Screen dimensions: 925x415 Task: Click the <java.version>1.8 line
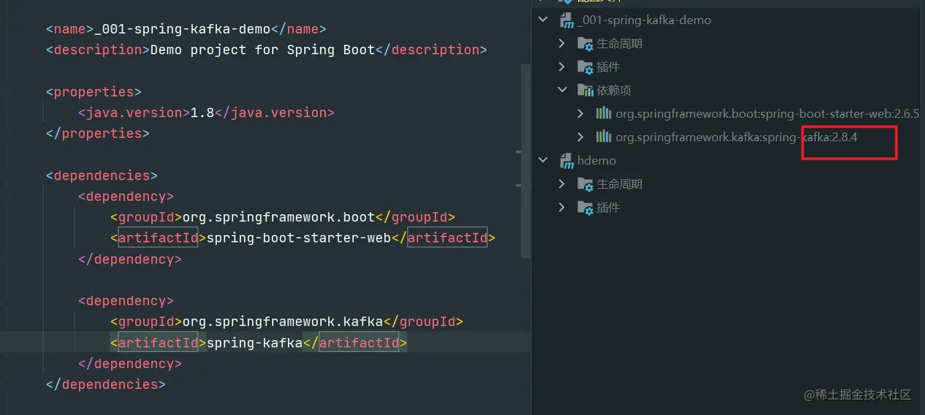tap(206, 112)
